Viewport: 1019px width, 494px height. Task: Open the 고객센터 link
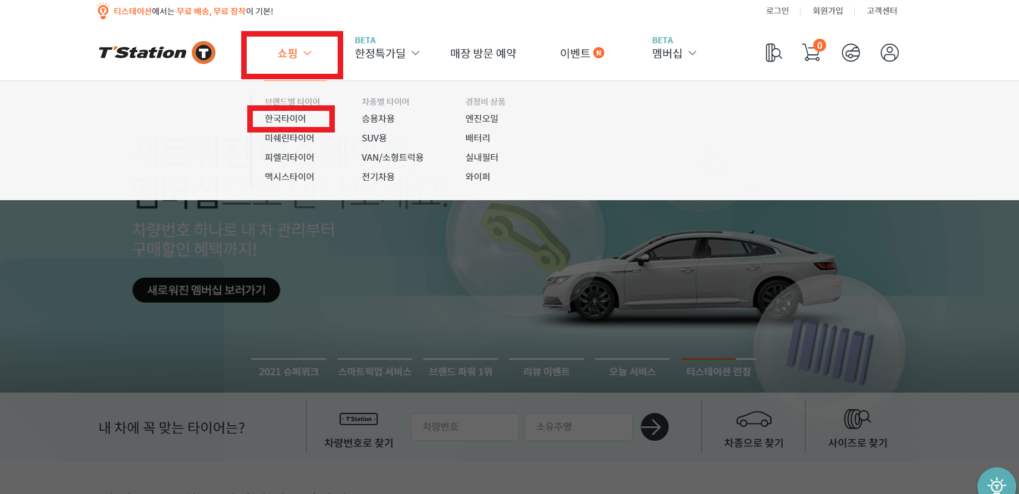tap(882, 11)
